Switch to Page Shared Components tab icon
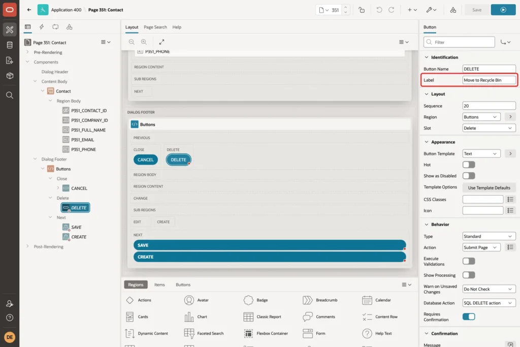This screenshot has height=347, width=520. click(x=69, y=27)
